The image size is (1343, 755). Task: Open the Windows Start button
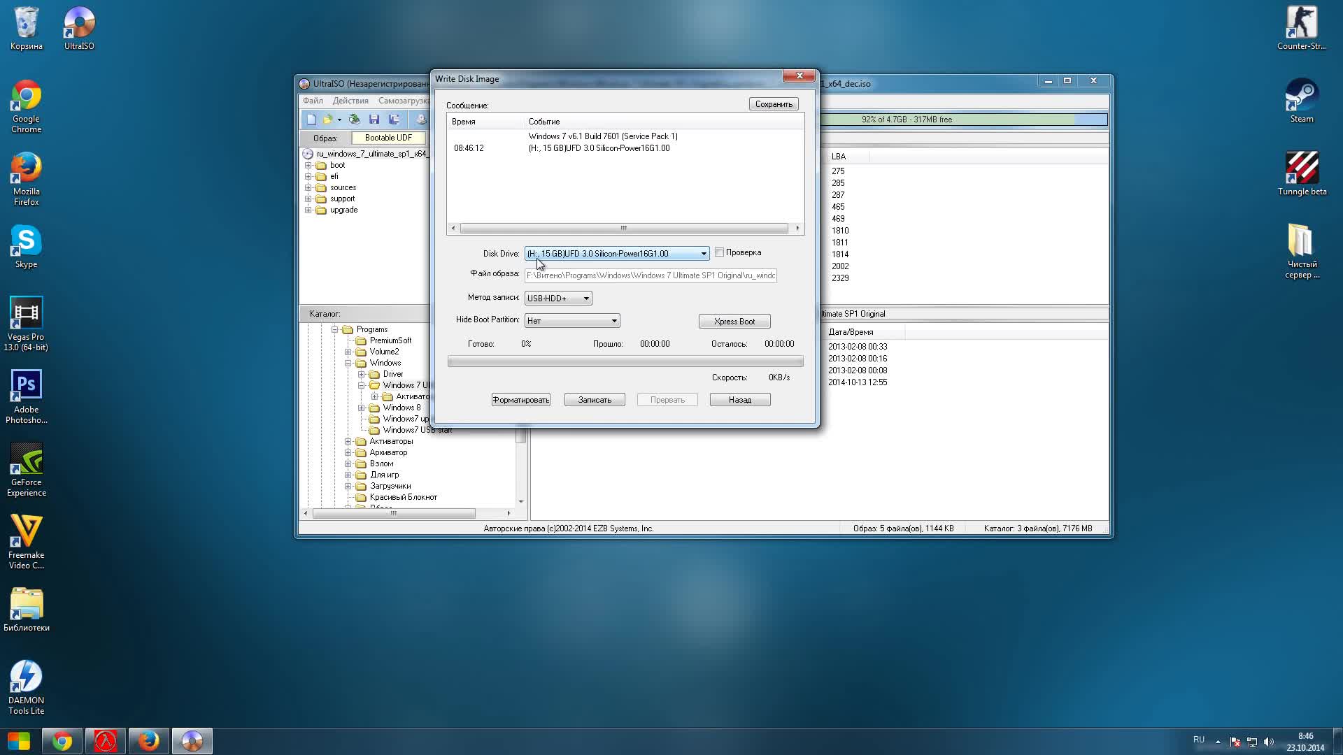point(19,741)
